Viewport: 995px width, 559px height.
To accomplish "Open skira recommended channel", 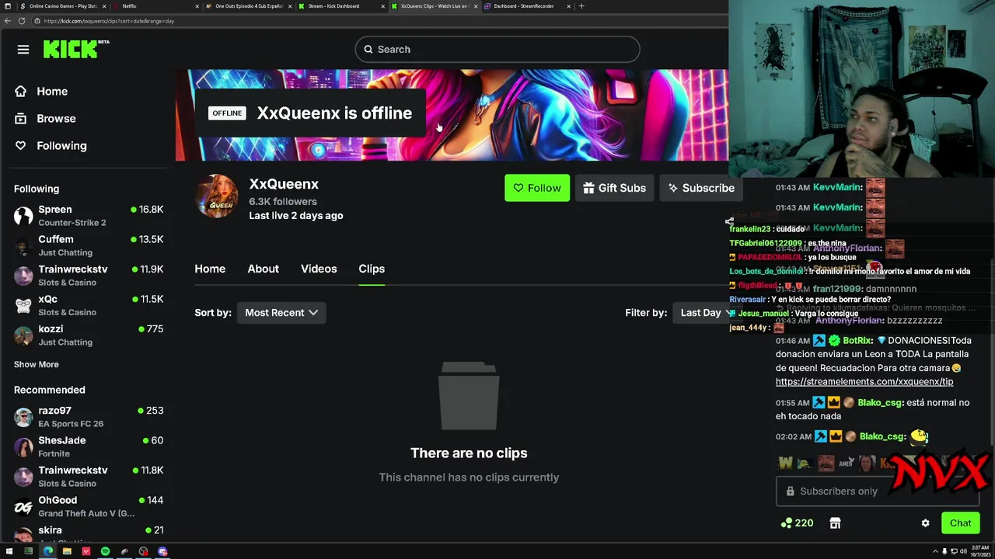I will (88, 533).
